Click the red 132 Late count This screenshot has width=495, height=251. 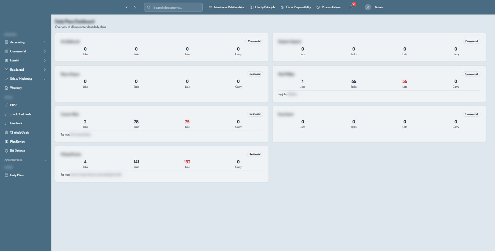click(x=187, y=162)
